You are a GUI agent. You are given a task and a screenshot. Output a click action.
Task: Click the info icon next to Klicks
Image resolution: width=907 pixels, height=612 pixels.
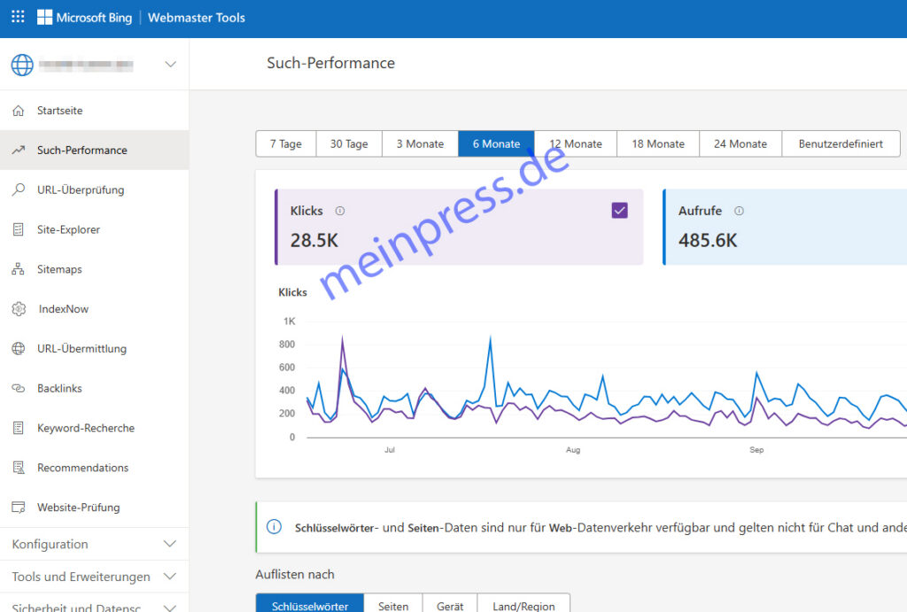340,212
